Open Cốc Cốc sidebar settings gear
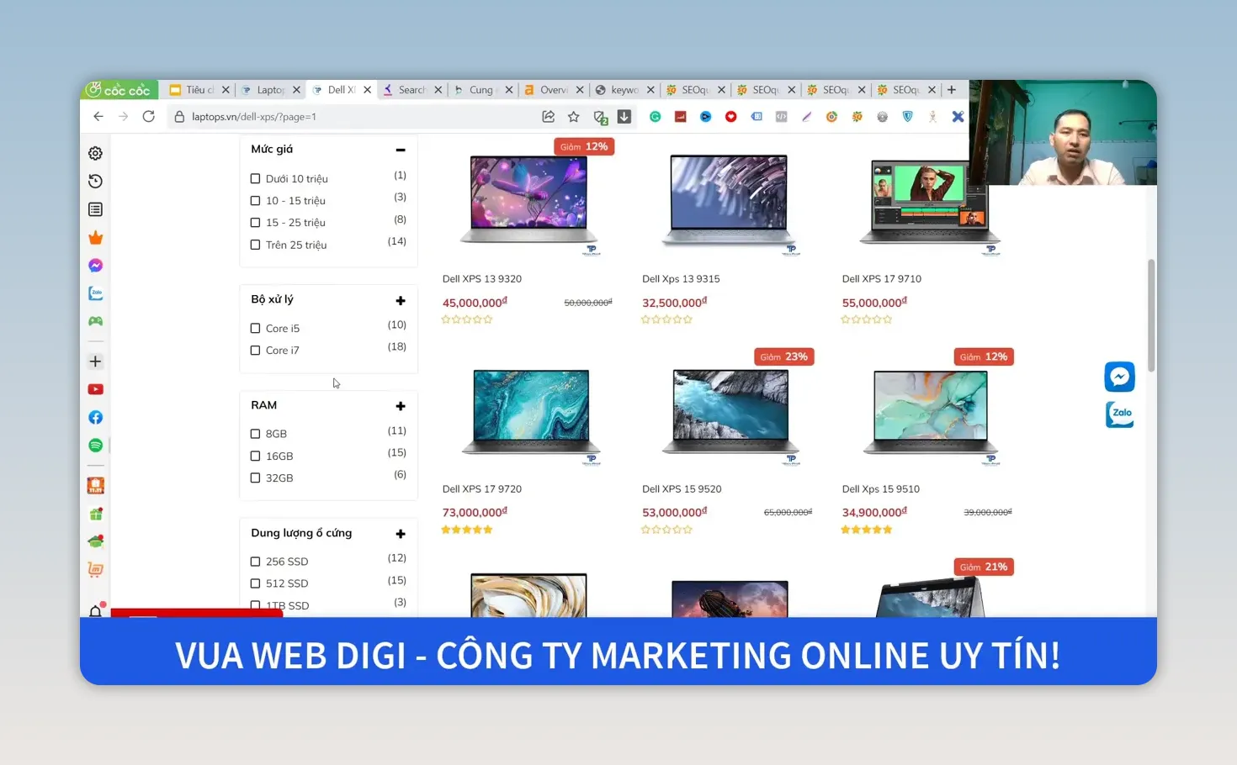 point(96,153)
